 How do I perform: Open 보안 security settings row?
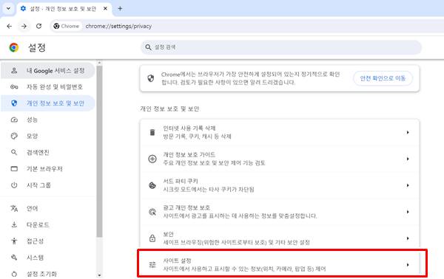click(x=280, y=238)
